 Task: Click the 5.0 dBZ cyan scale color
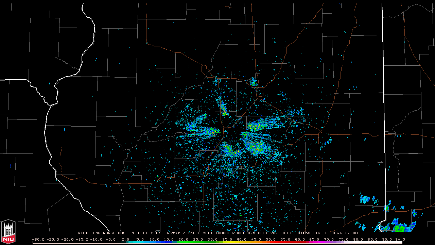(x=140, y=242)
